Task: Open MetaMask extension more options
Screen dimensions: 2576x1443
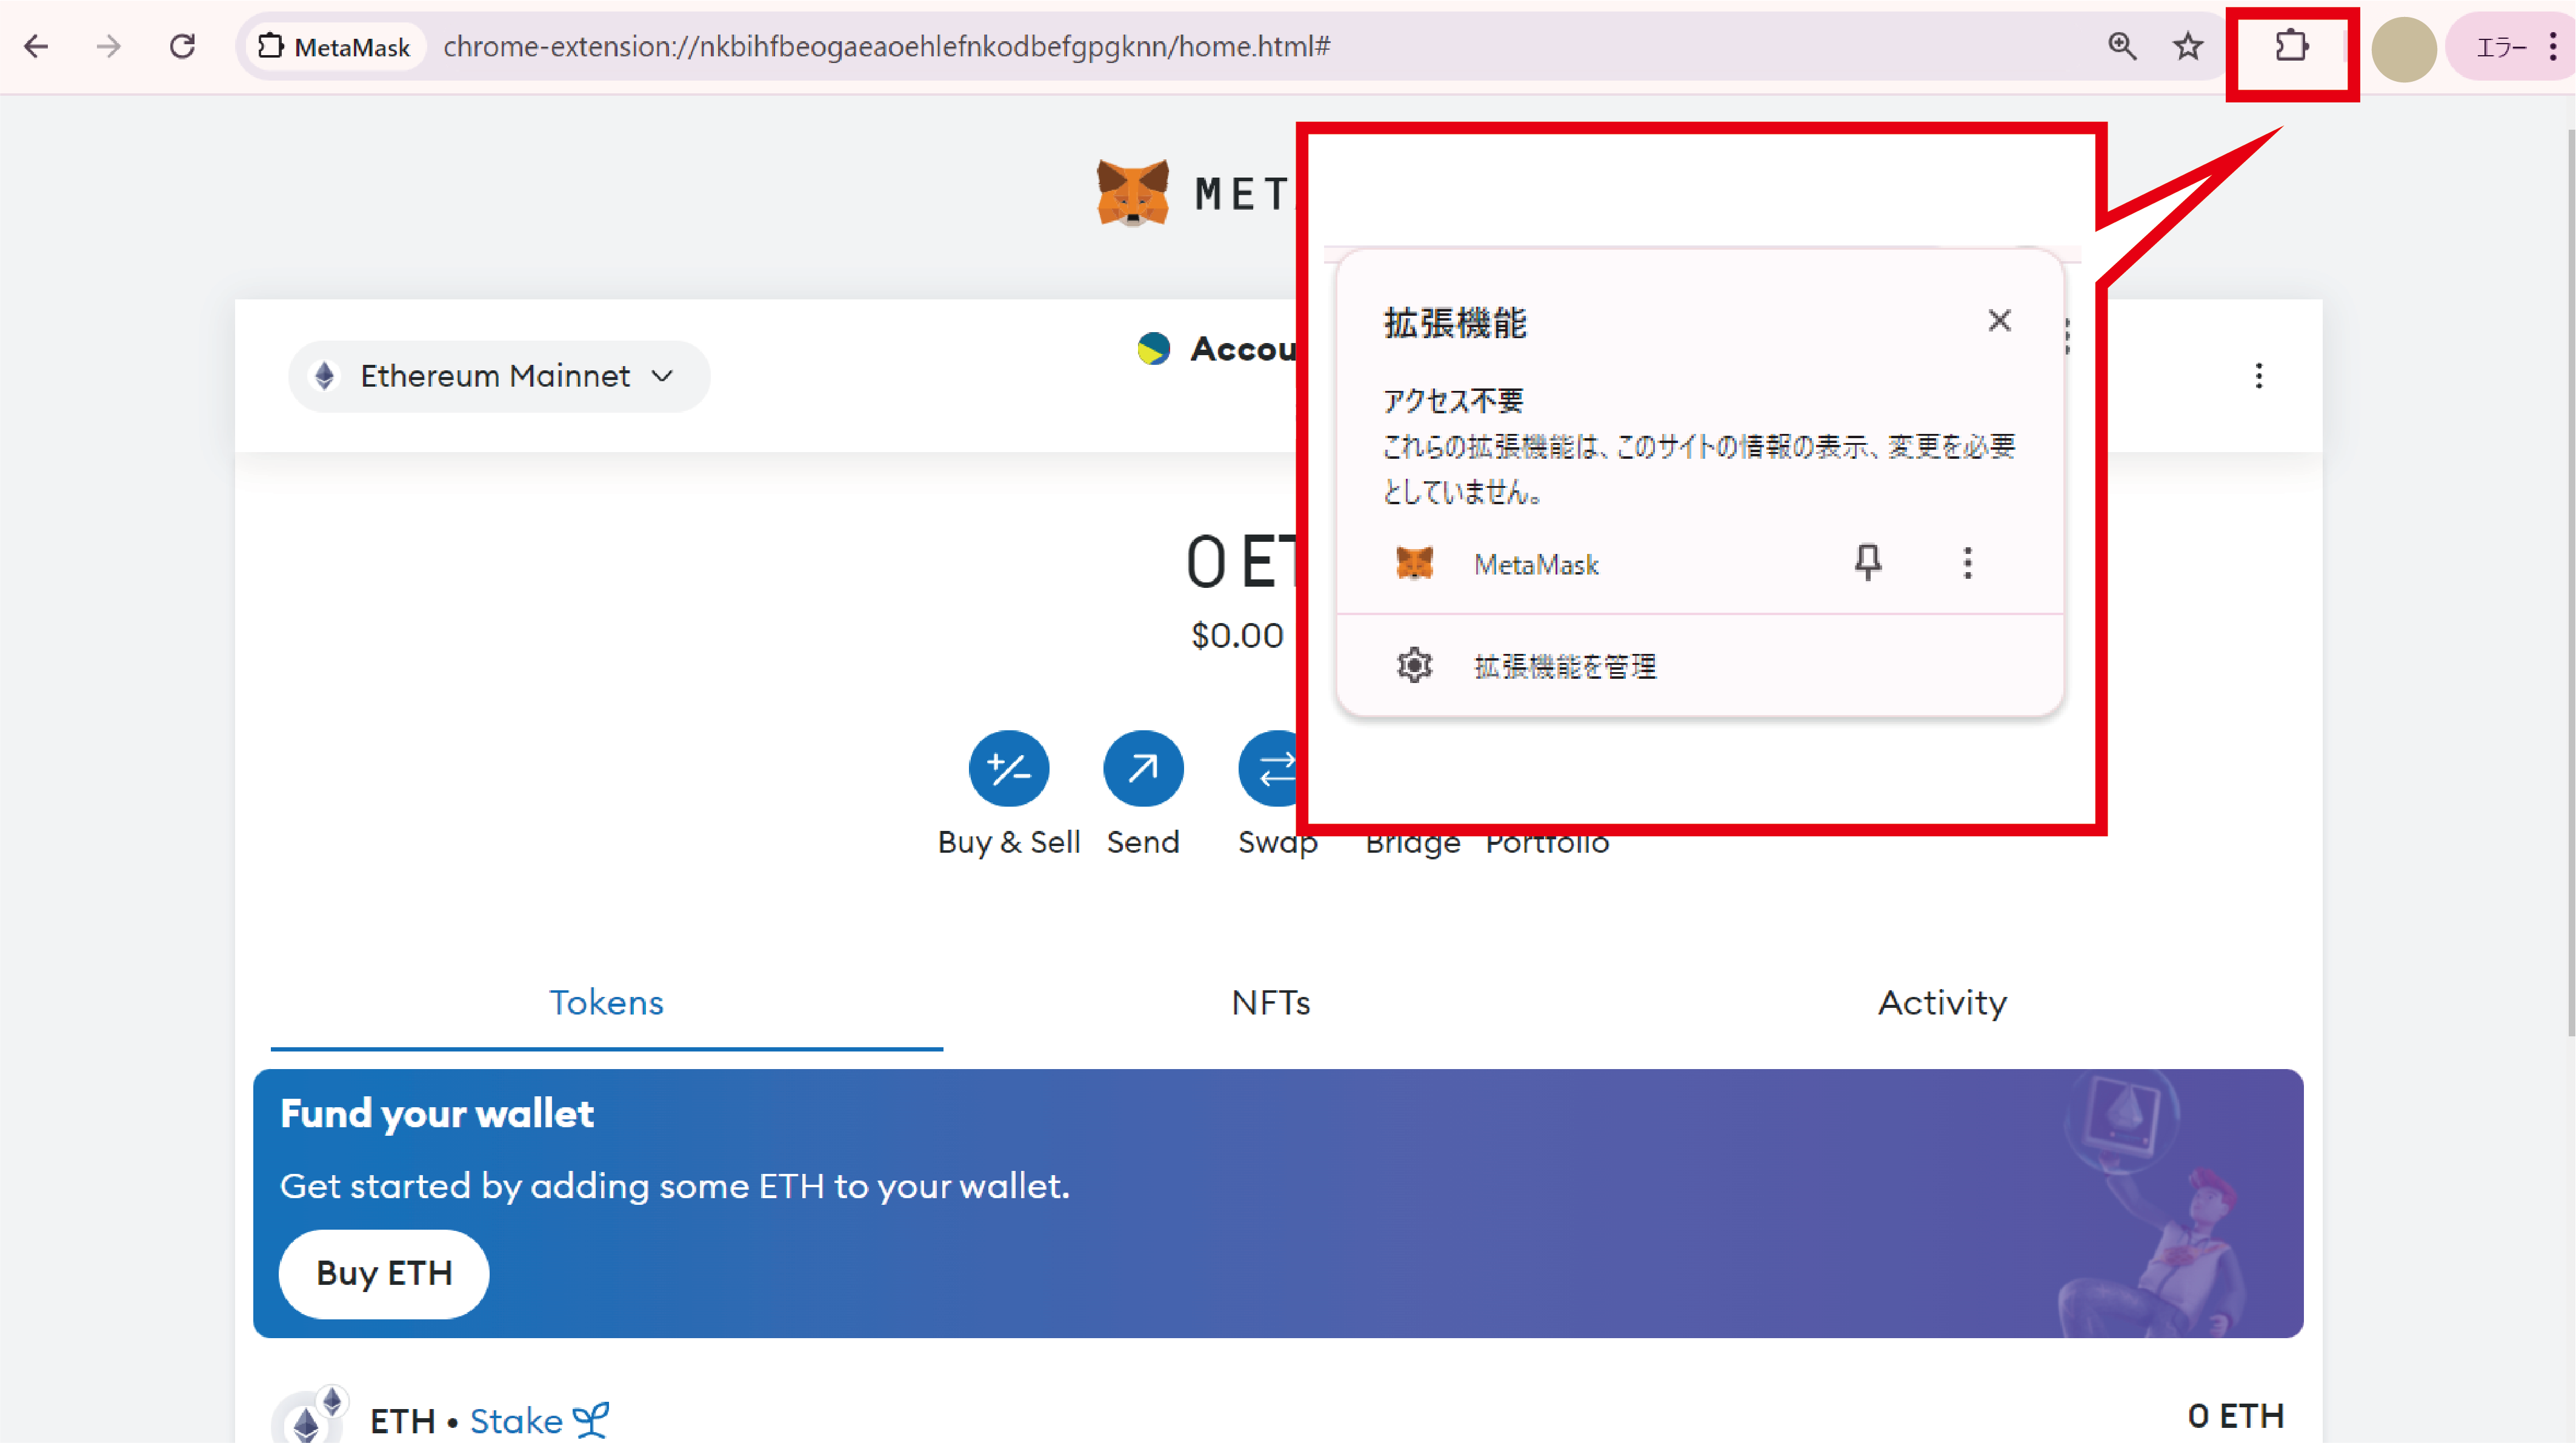Action: [x=1967, y=563]
